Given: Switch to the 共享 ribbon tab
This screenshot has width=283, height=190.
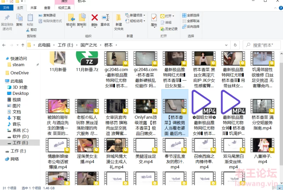Looking at the screenshot, I should click(x=33, y=8).
